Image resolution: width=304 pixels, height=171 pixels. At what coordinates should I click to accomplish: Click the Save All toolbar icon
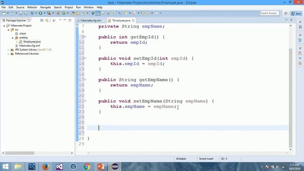click(25, 13)
